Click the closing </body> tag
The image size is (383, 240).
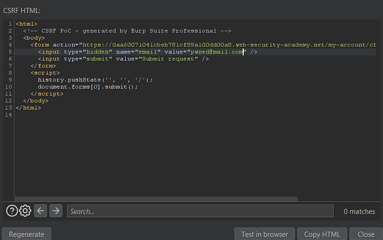coord(36,101)
